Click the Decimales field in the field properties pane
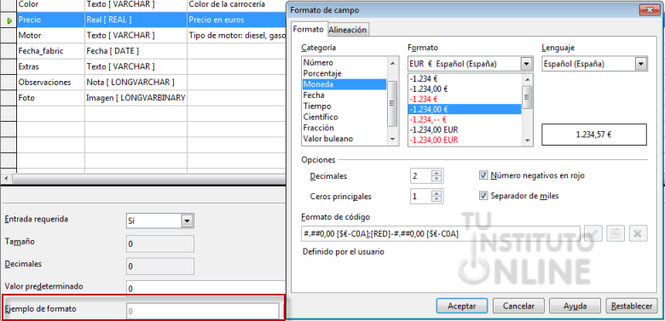The height and width of the screenshot is (321, 665). [x=160, y=266]
